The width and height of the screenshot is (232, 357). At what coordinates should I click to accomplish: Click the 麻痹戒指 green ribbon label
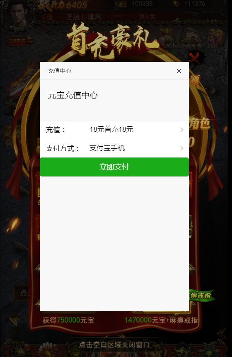pos(201,295)
